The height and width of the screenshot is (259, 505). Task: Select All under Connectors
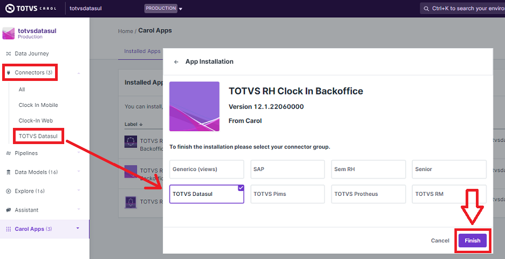[x=22, y=90]
